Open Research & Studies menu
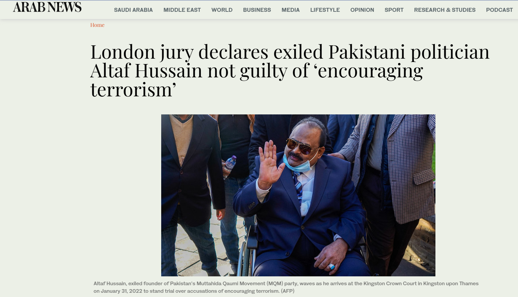Image resolution: width=518 pixels, height=297 pixels. coord(445,10)
